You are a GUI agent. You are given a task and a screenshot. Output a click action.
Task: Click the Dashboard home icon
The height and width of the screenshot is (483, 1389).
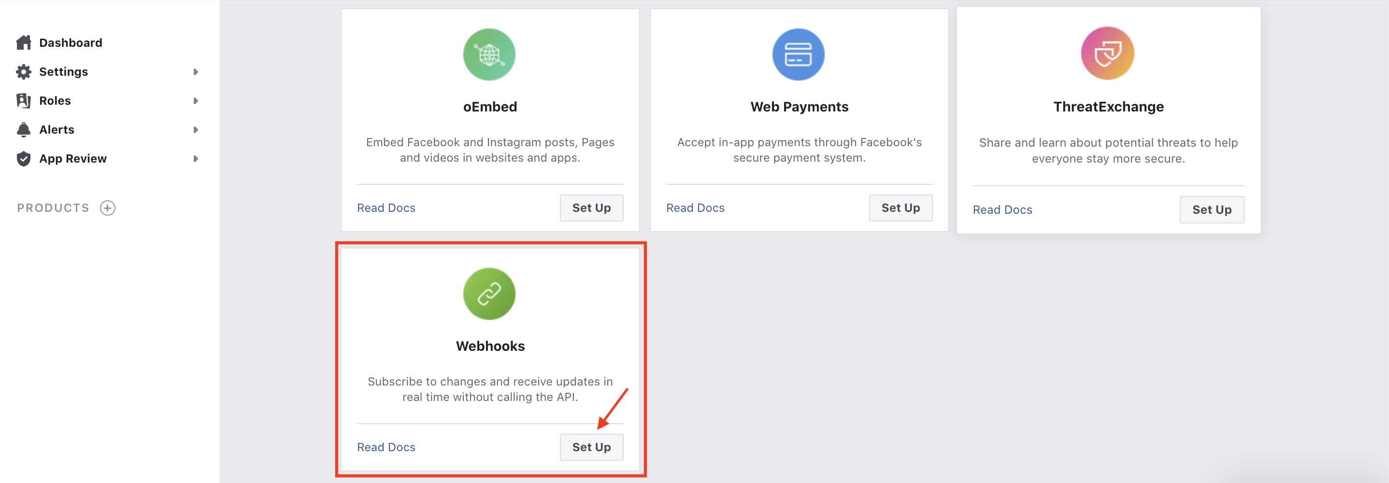(x=23, y=42)
